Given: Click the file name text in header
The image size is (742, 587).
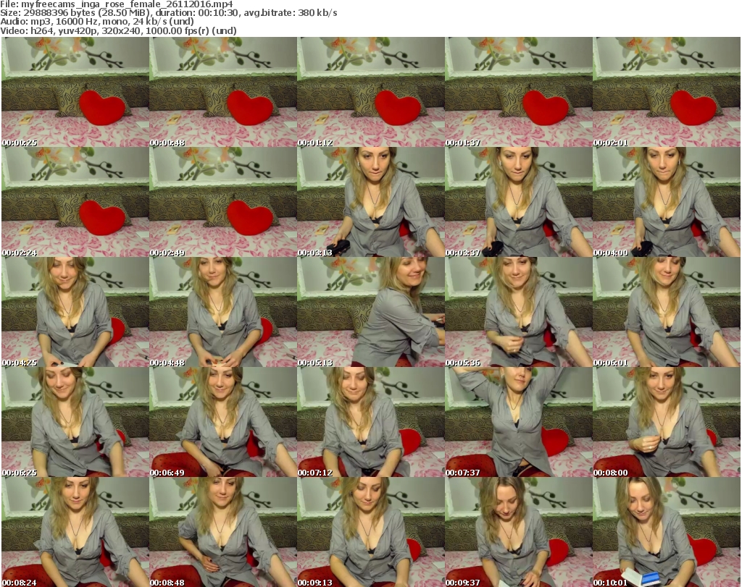Looking at the screenshot, I should [117, 4].
